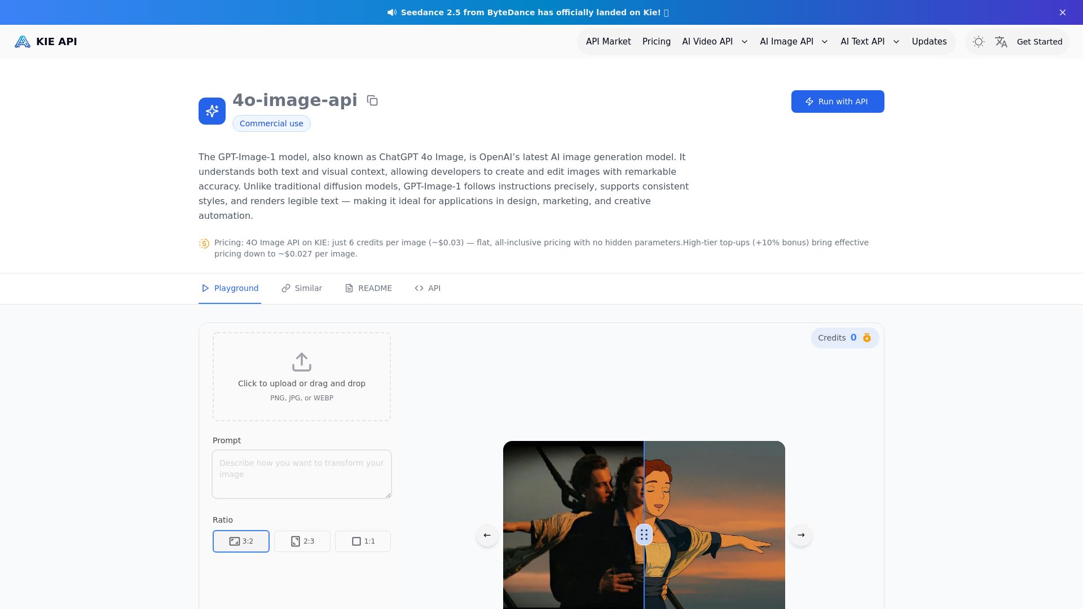This screenshot has width=1083, height=609.
Task: Click the Commercial use badge
Action: (x=271, y=123)
